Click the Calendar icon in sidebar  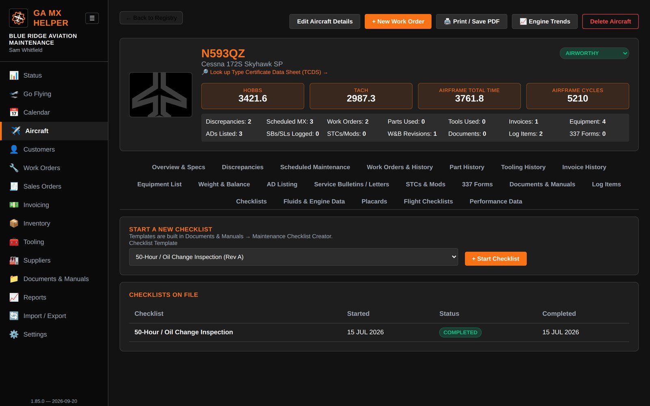[x=14, y=112]
